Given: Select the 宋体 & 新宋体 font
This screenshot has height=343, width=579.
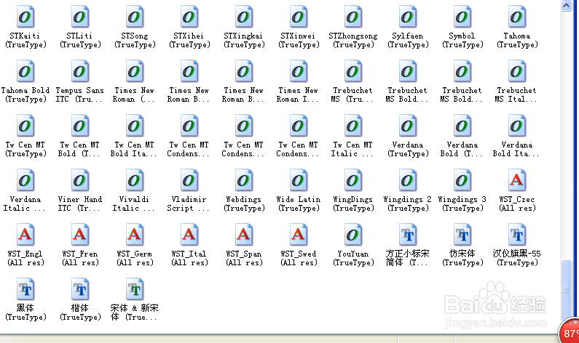Looking at the screenshot, I should pyautogui.click(x=135, y=289).
